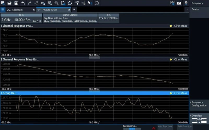Click the 1:1 zoom reset icon
The width and height of the screenshot is (209, 130).
click(x=56, y=3)
